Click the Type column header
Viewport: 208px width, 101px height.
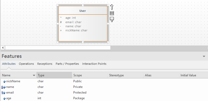coord(54,75)
